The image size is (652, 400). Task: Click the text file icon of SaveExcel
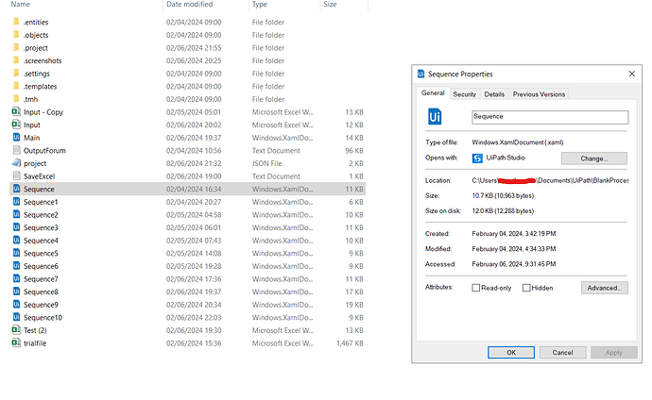click(x=16, y=175)
